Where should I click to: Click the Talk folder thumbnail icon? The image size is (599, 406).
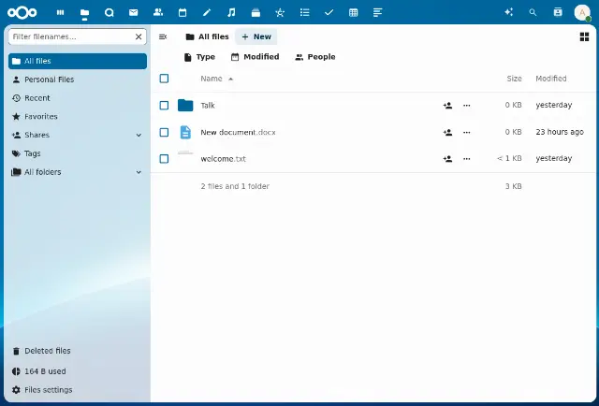tap(185, 106)
